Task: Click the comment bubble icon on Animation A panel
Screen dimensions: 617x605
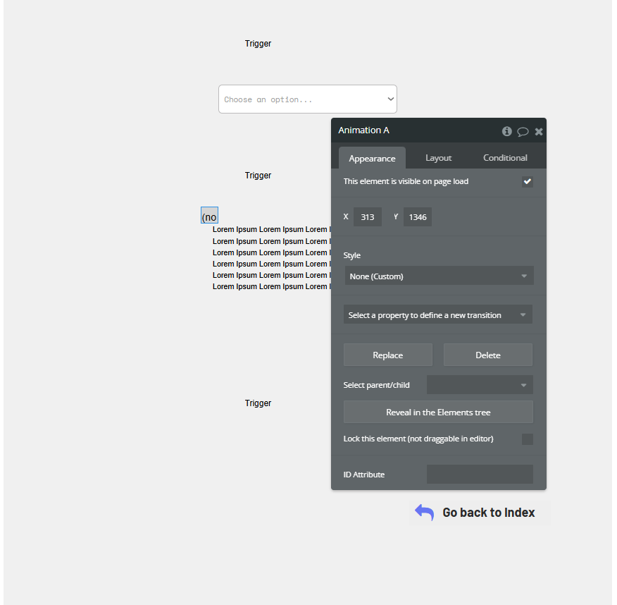Action: pos(523,131)
